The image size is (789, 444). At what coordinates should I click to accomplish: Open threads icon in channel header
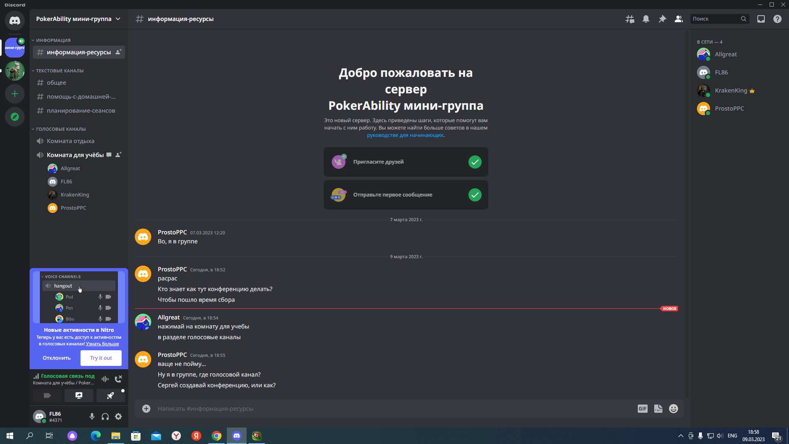(630, 19)
